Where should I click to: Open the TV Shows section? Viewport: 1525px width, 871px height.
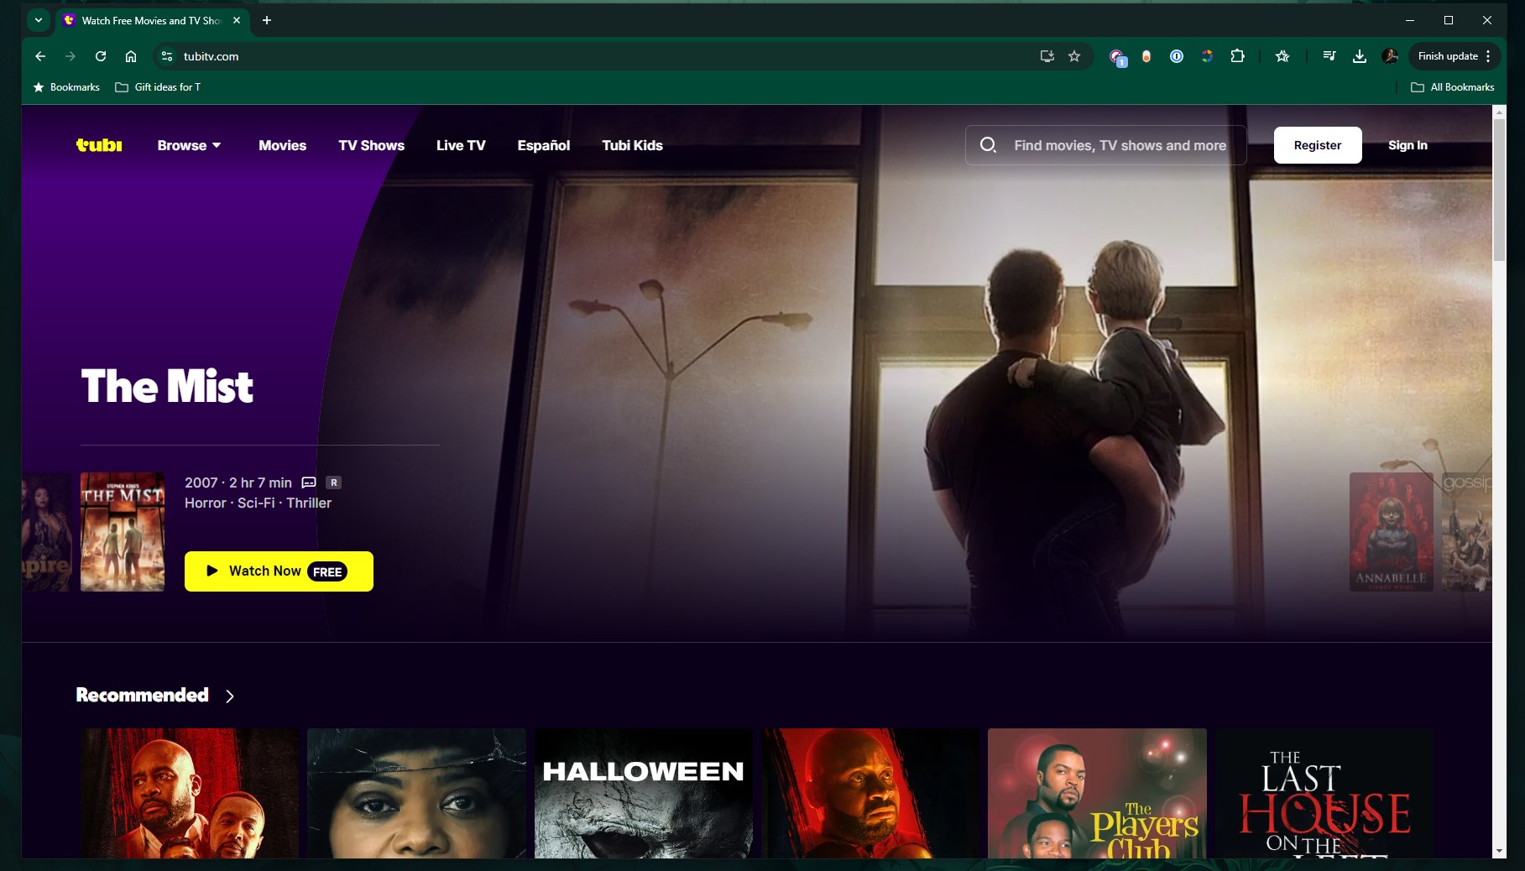coord(371,145)
